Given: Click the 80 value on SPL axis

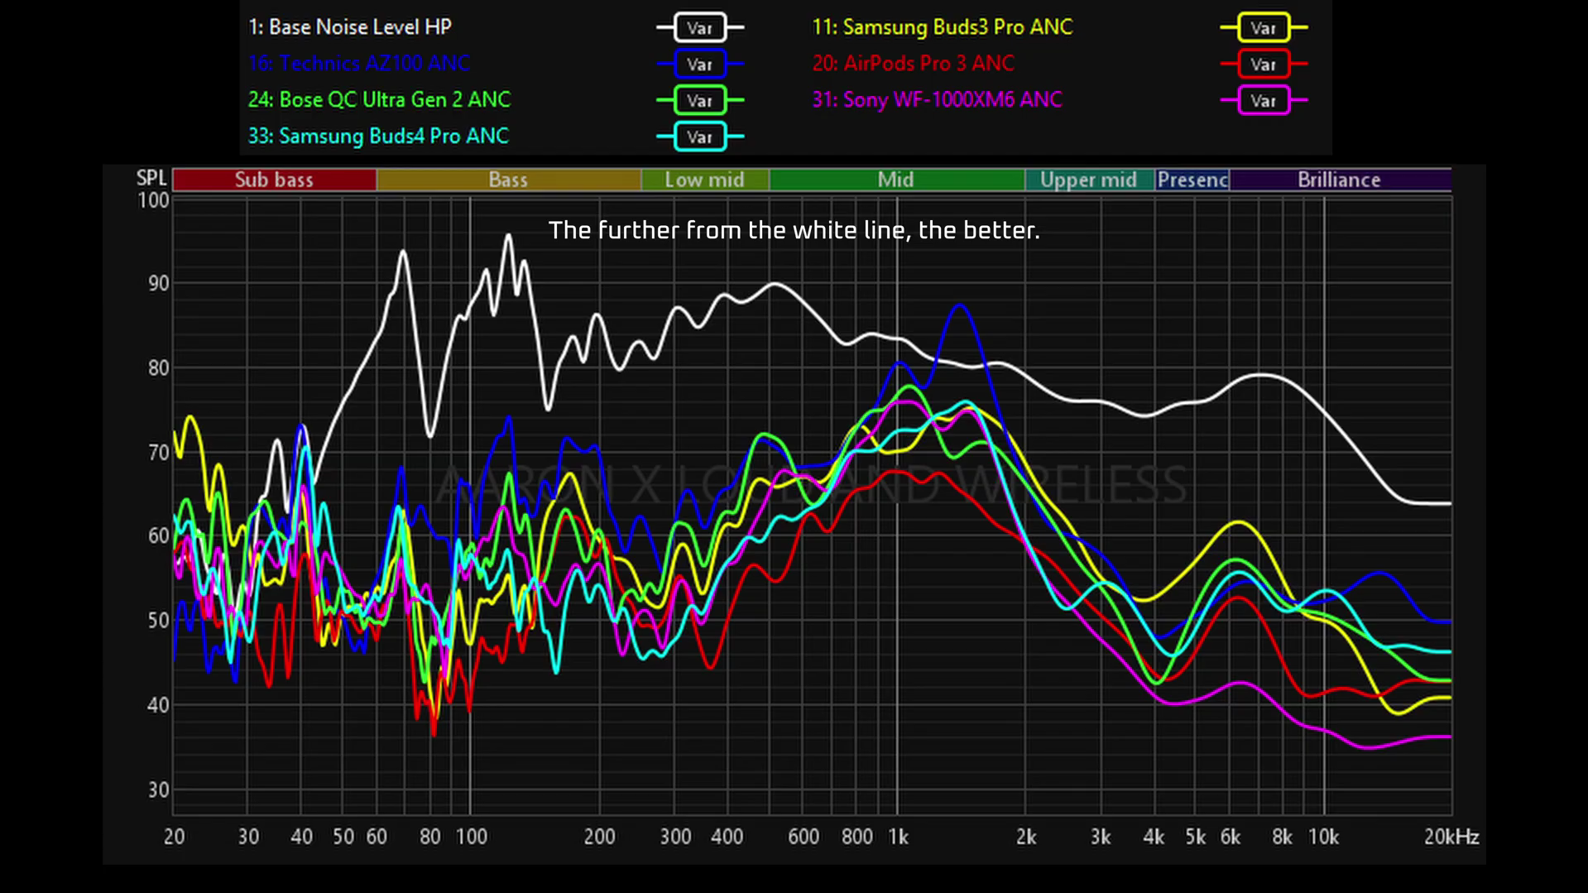Looking at the screenshot, I should pos(158,368).
